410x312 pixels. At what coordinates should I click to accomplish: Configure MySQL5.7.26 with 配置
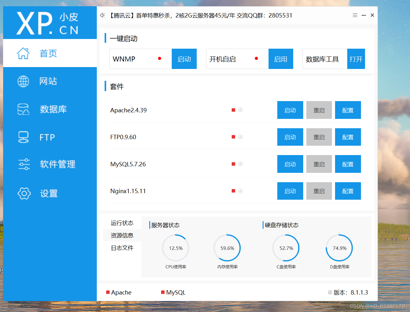348,164
